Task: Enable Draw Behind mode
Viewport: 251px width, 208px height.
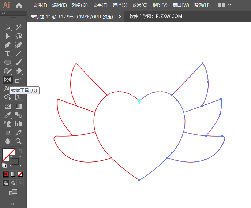Action: [13, 183]
